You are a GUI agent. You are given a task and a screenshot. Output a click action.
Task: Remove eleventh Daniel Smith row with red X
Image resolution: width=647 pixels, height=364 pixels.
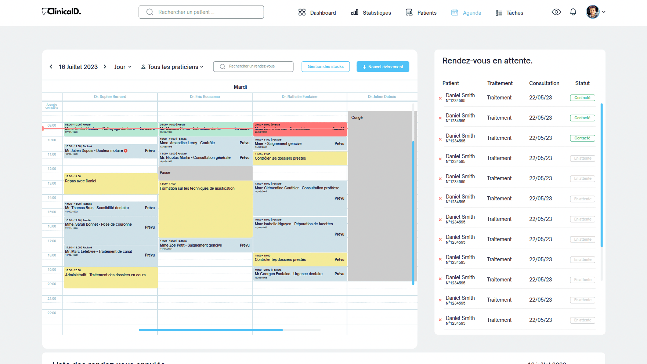pos(440,300)
